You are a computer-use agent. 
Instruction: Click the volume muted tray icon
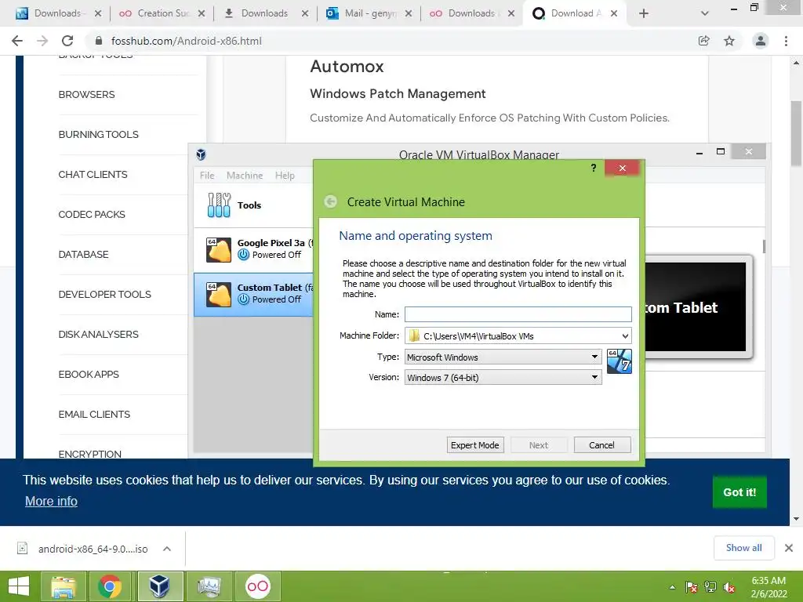(729, 588)
